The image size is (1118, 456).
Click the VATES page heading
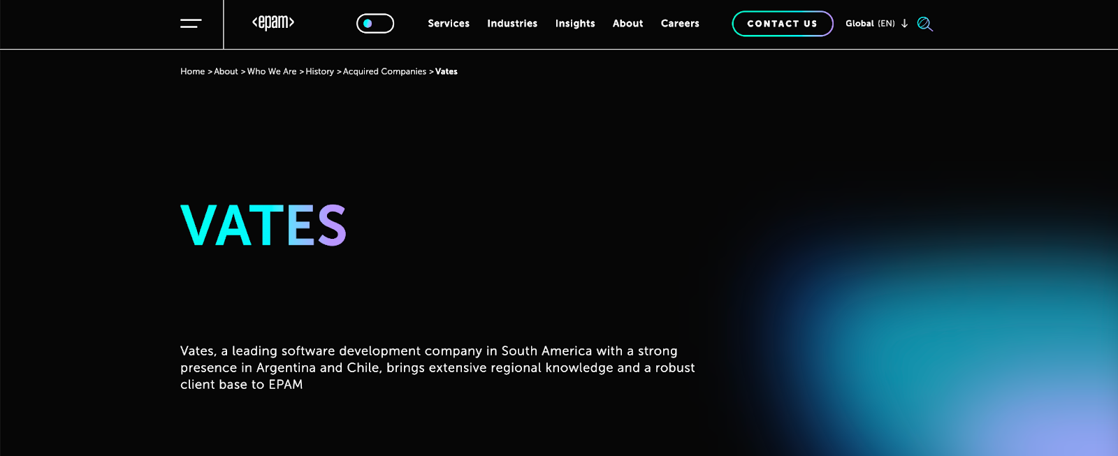coord(263,226)
